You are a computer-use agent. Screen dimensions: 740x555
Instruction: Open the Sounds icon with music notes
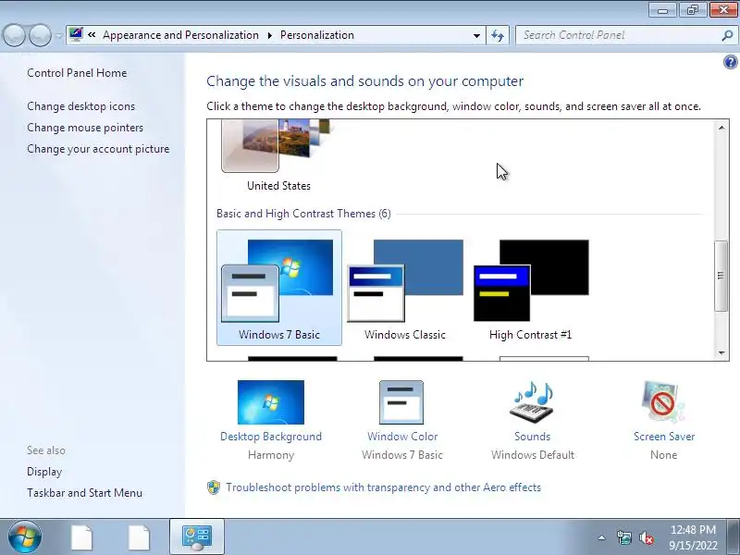[532, 402]
